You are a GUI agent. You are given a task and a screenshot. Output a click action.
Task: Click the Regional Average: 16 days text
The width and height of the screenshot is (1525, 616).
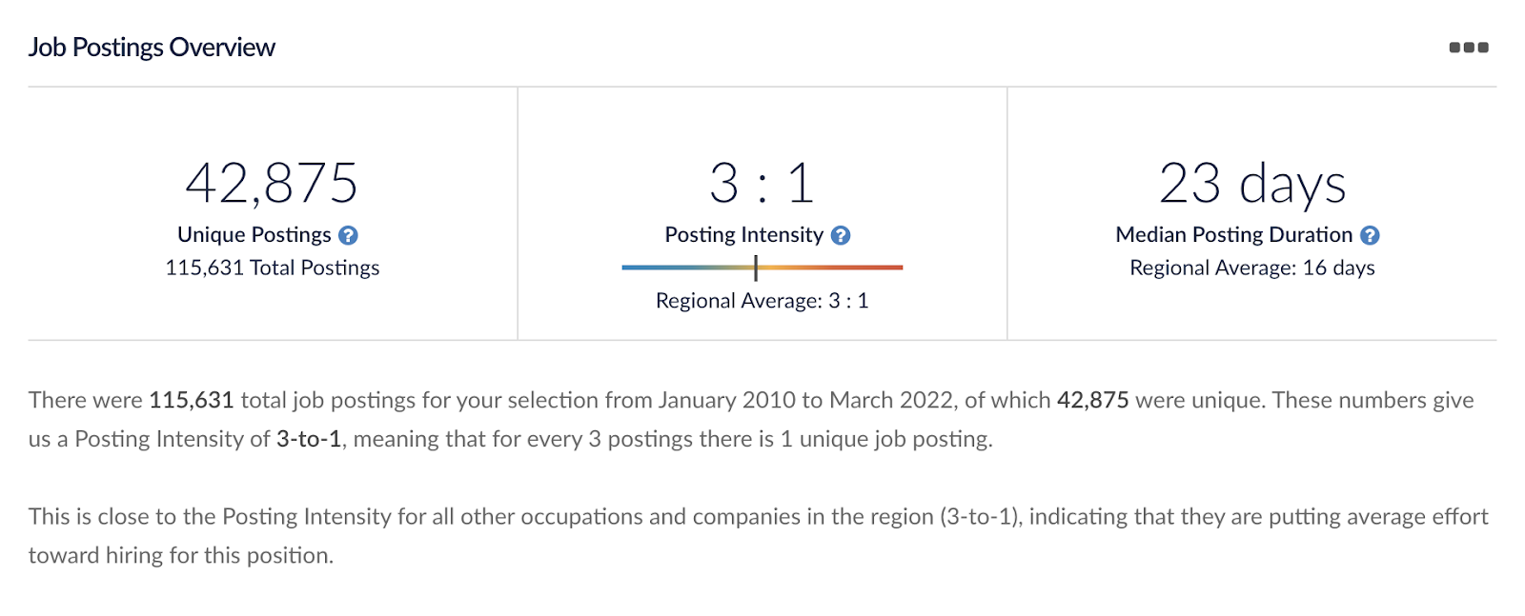[x=1251, y=268]
